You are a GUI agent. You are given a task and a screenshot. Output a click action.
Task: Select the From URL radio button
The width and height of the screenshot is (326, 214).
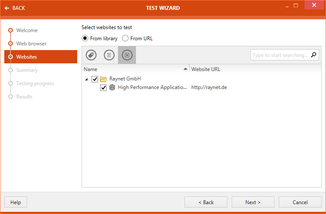[125, 39]
